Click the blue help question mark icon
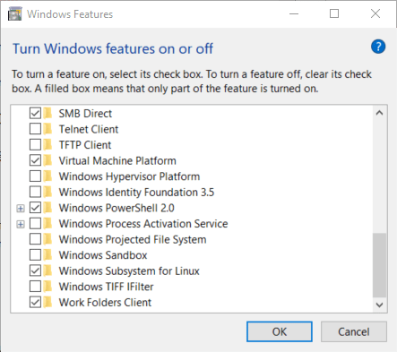This screenshot has width=397, height=352. click(x=378, y=47)
